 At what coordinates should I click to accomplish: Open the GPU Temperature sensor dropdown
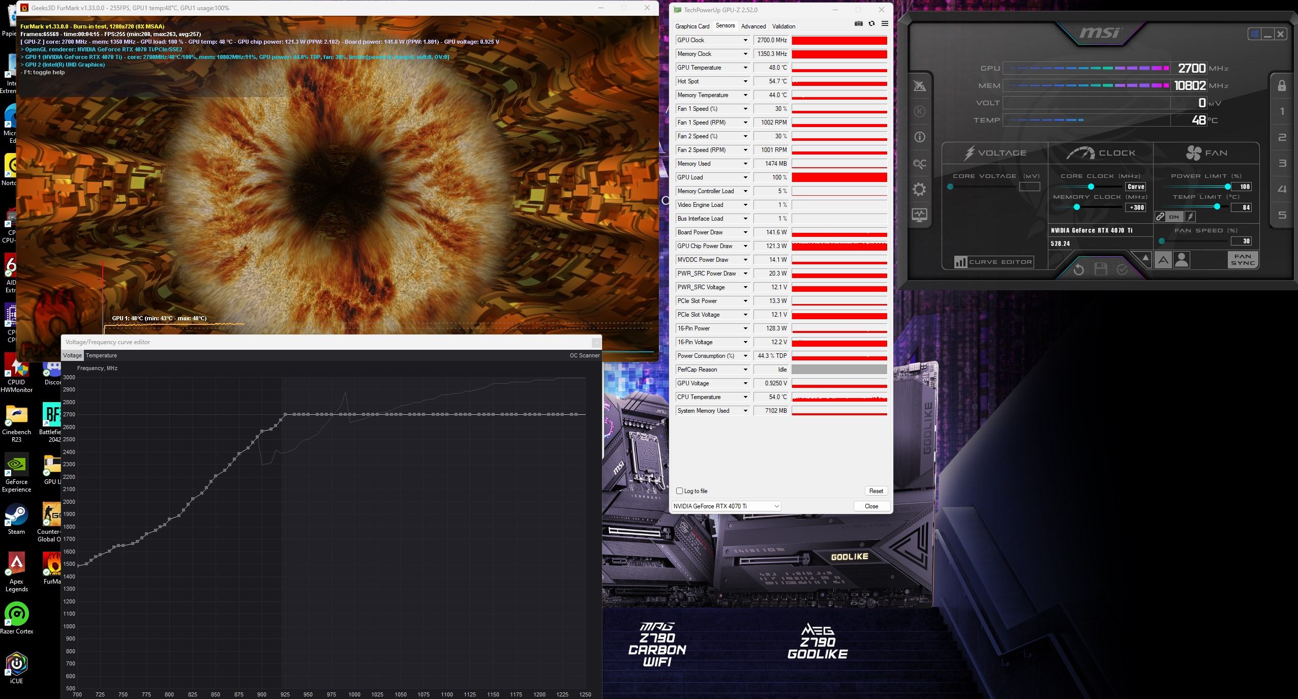(x=745, y=68)
